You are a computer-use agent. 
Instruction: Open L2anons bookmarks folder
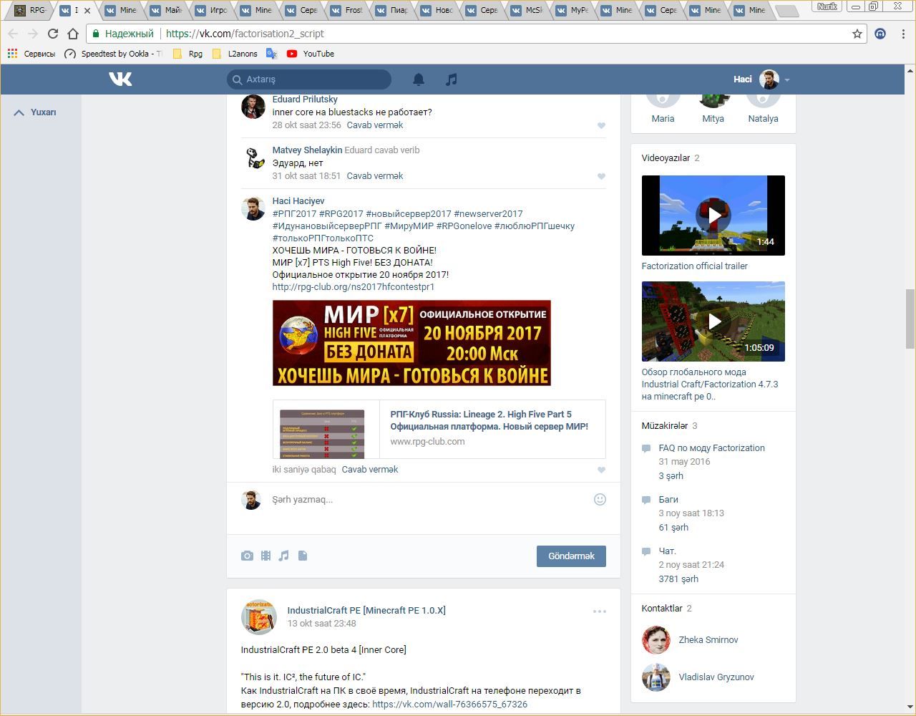pyautogui.click(x=235, y=54)
